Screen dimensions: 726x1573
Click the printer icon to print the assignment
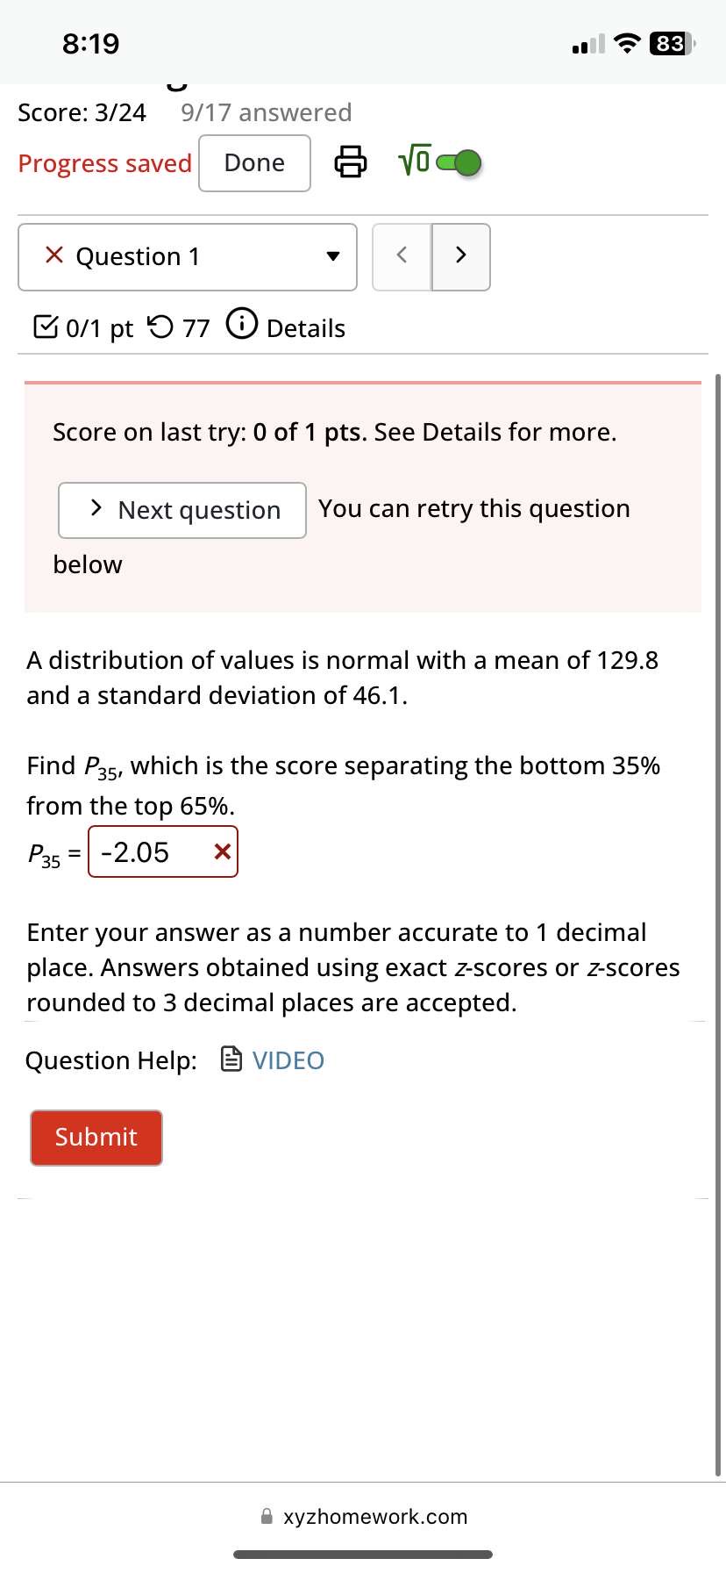tap(350, 162)
